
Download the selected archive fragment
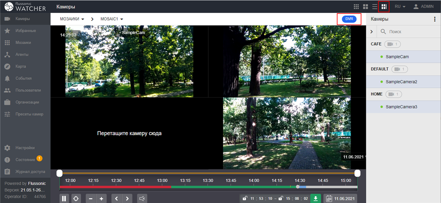pos(315,198)
